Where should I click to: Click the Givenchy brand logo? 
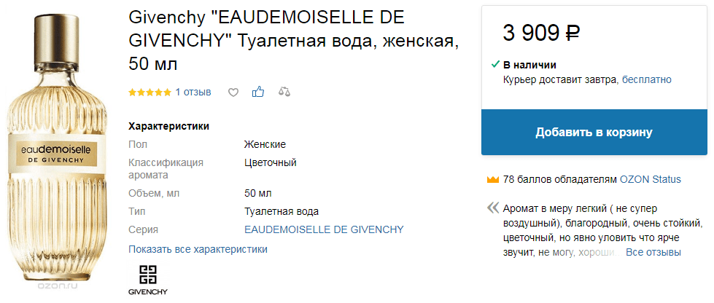pos(148,278)
